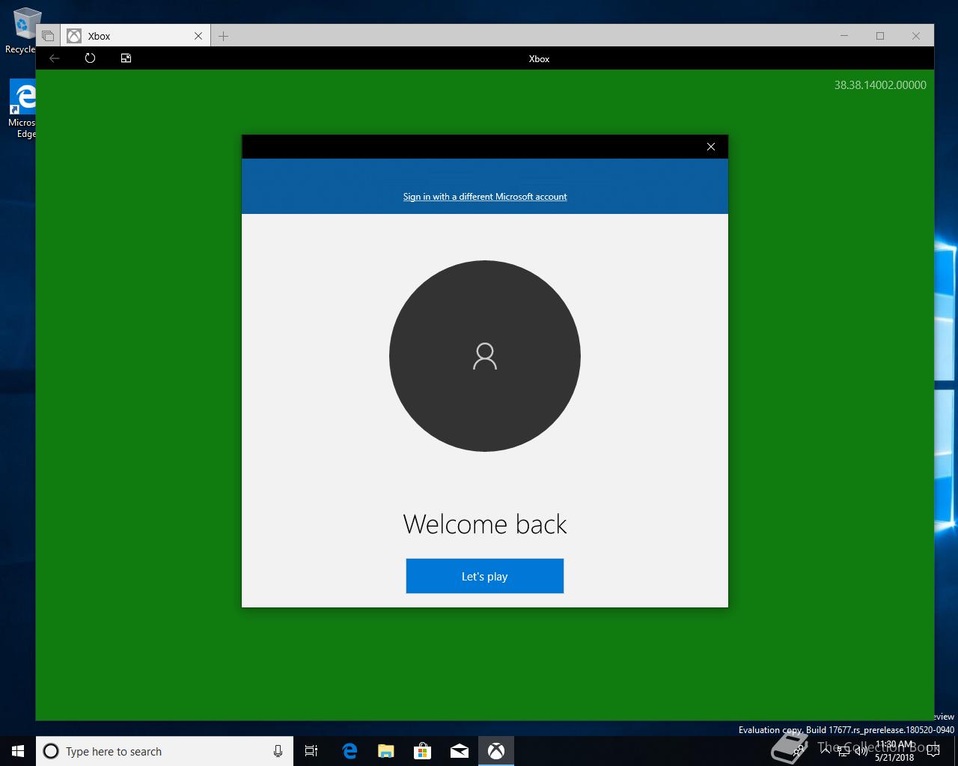Close the Welcome back sign-in dialog
This screenshot has height=766, width=958.
(711, 147)
